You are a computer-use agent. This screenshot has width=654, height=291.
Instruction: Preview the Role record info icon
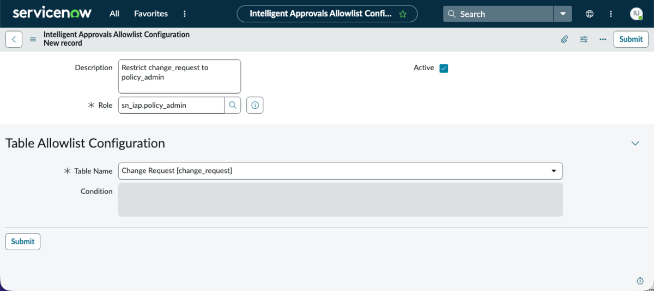[x=255, y=105]
